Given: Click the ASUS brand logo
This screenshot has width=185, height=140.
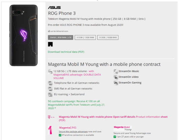Looking at the screenshot, I should coord(54,7).
